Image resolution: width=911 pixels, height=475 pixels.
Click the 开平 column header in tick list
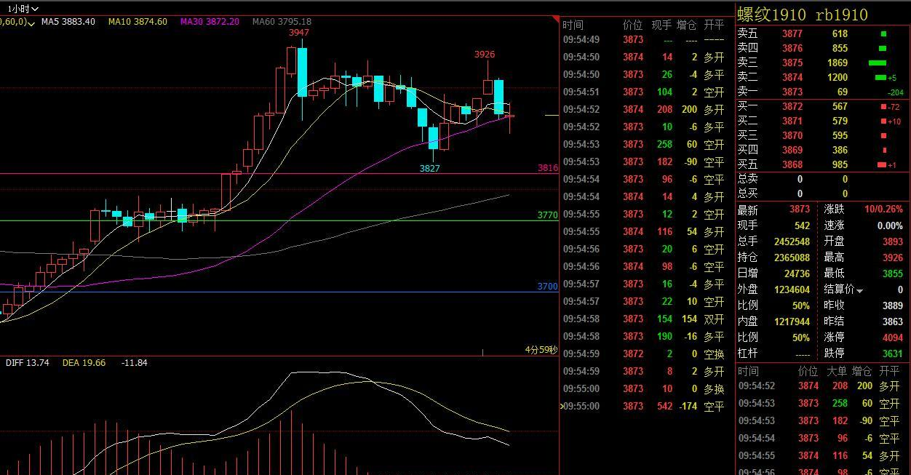tap(714, 25)
